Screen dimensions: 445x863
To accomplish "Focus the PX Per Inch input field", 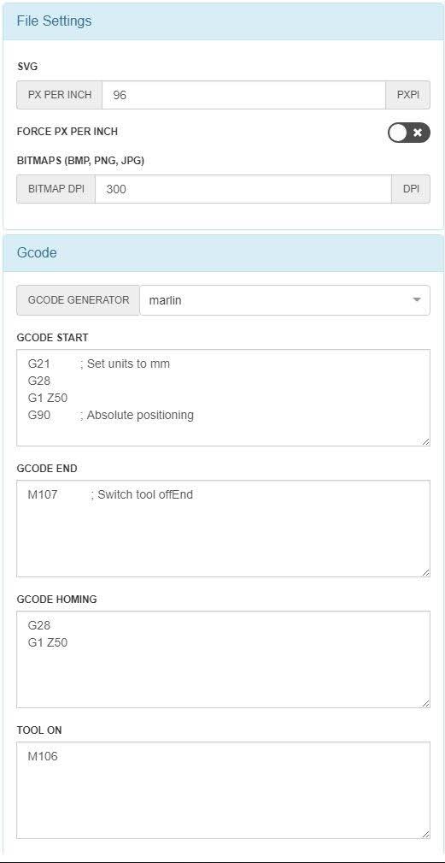I will coord(243,95).
